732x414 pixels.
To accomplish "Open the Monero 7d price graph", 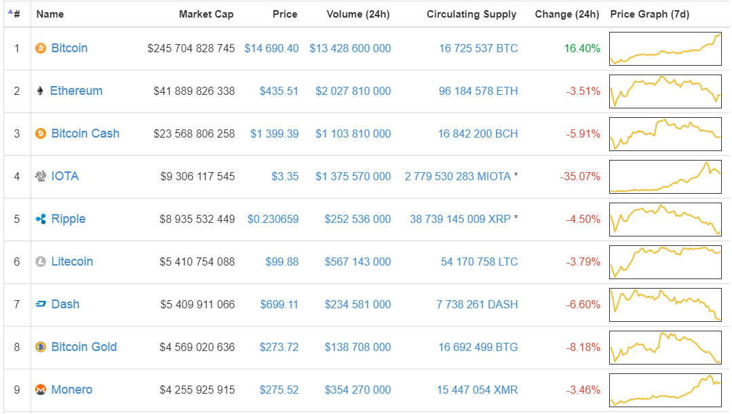I will pyautogui.click(x=665, y=390).
